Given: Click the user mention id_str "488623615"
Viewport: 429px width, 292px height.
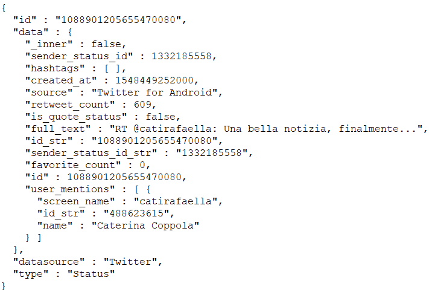Looking at the screenshot, I should (x=136, y=213).
